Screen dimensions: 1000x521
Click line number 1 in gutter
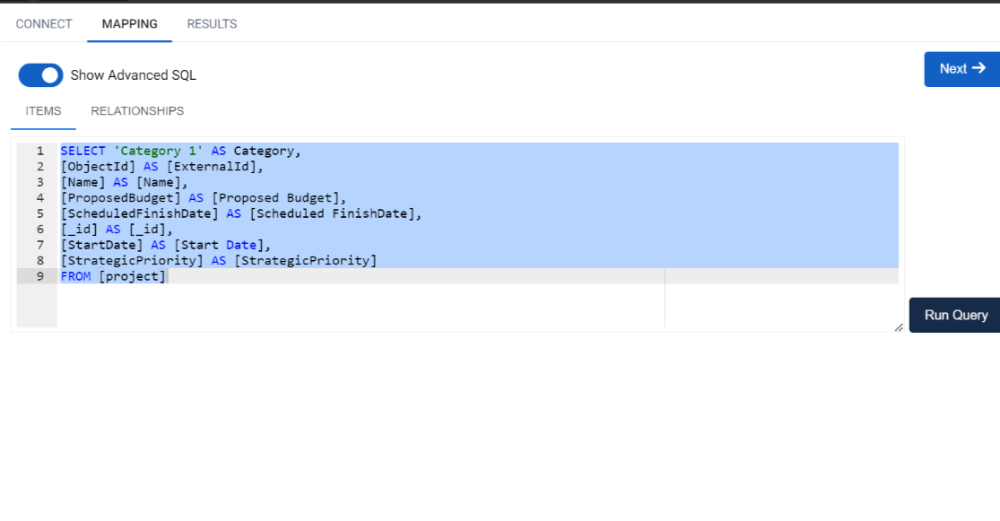(40, 152)
